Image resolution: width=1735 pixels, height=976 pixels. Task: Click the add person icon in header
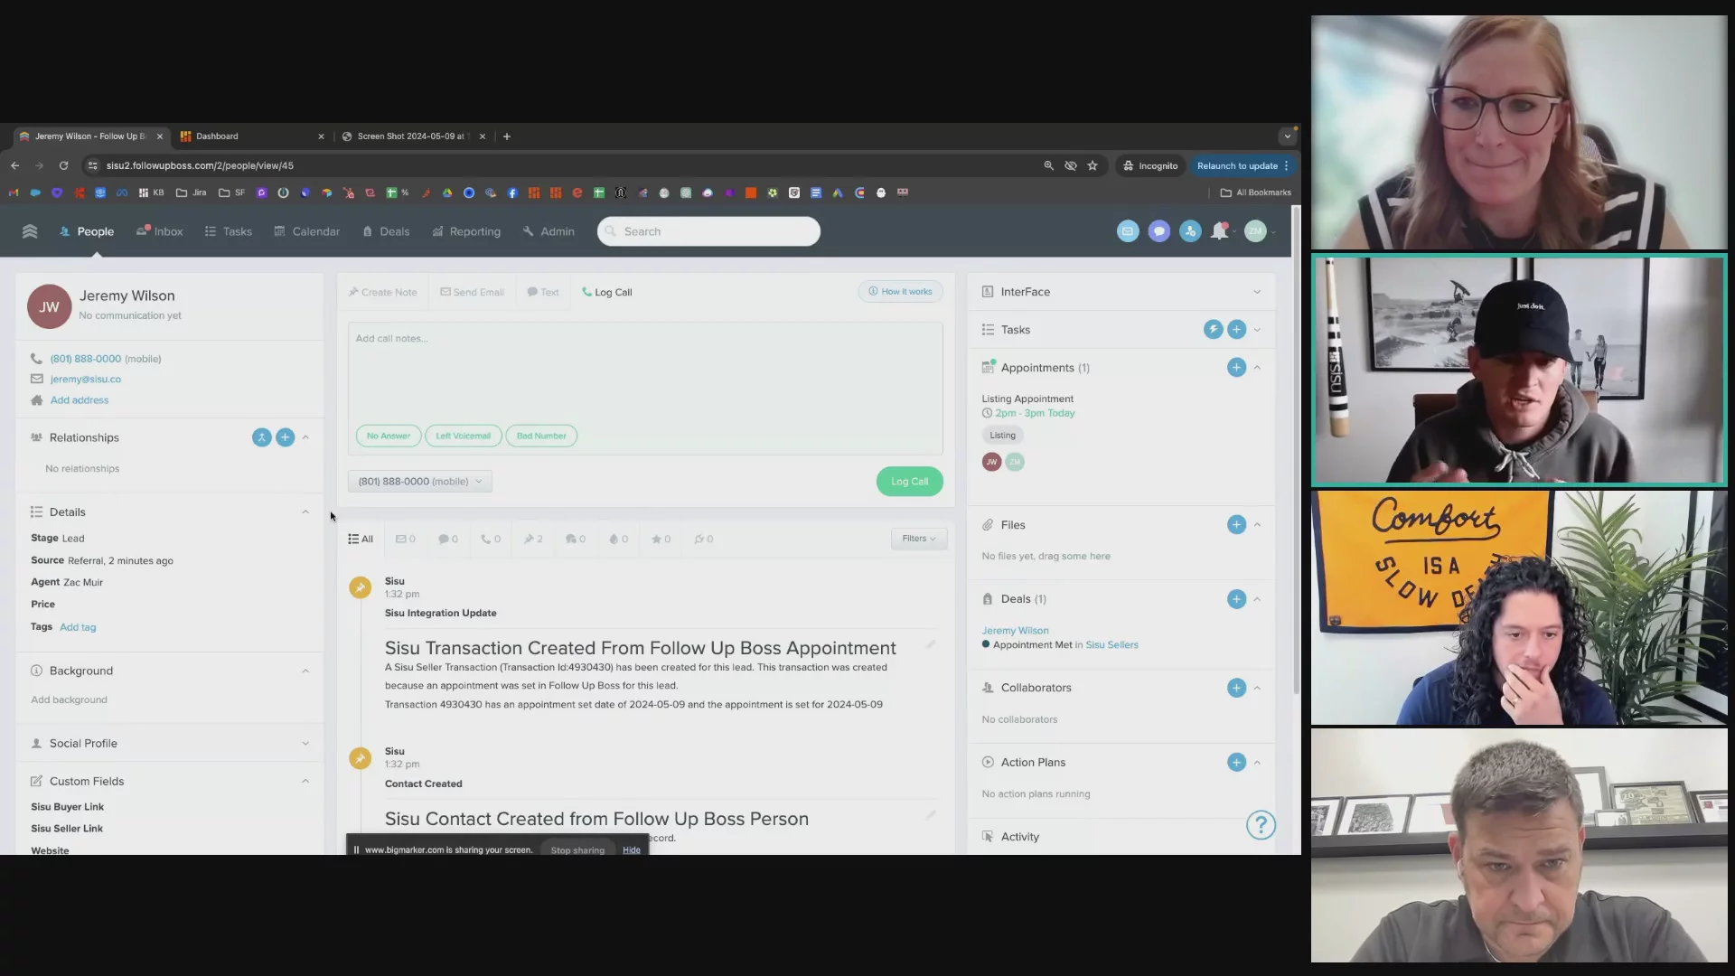click(1190, 231)
